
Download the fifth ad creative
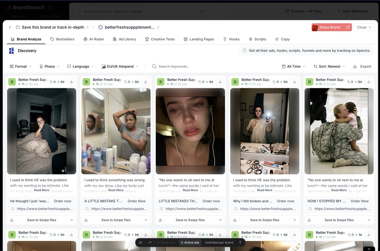(x=309, y=220)
